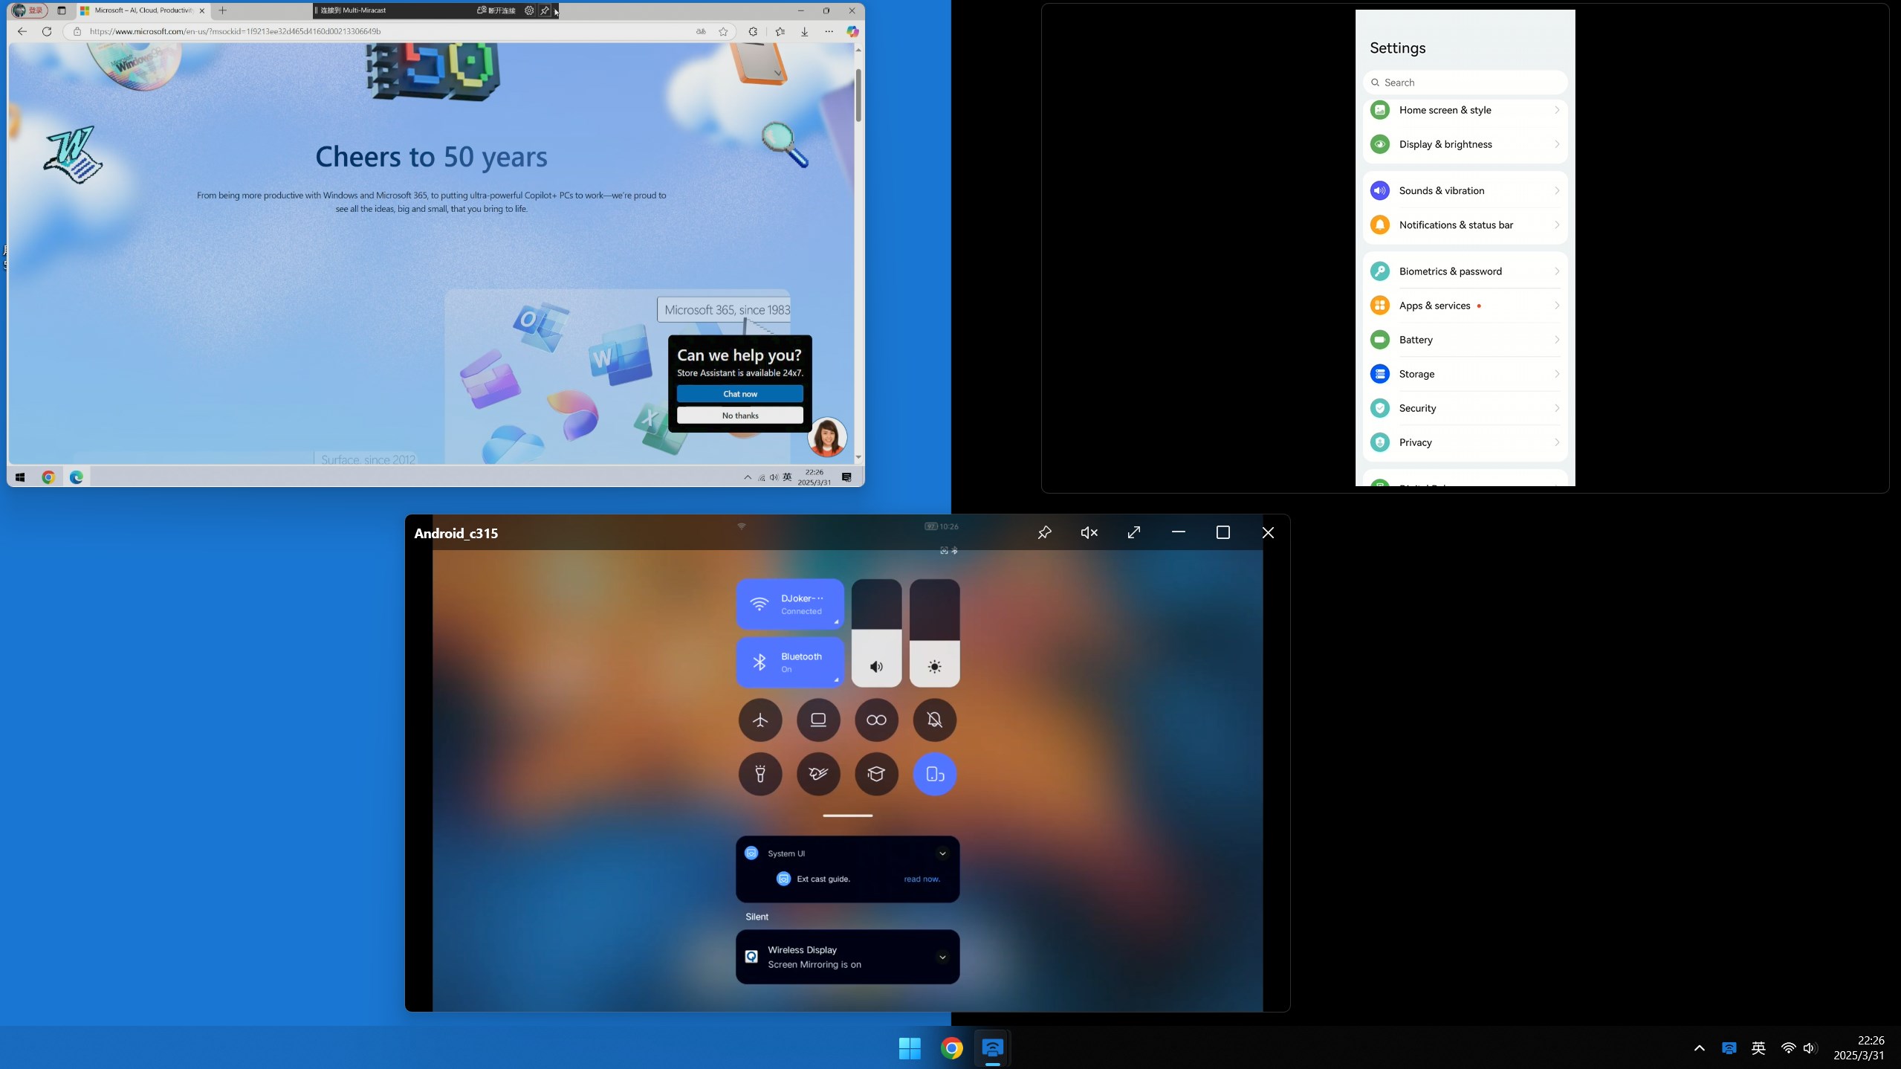Show hidden icons in system tray

pos(1699,1048)
